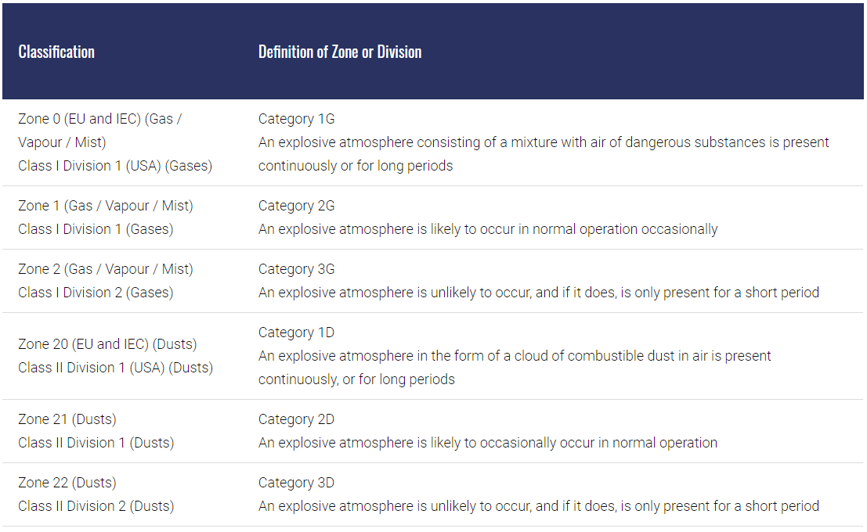Click the Zone 2 (Gas / Vapour / Mist) text

(106, 269)
